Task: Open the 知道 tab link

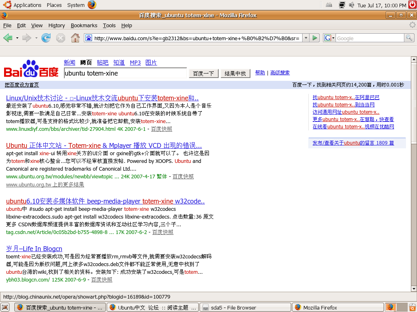Action: (x=119, y=63)
